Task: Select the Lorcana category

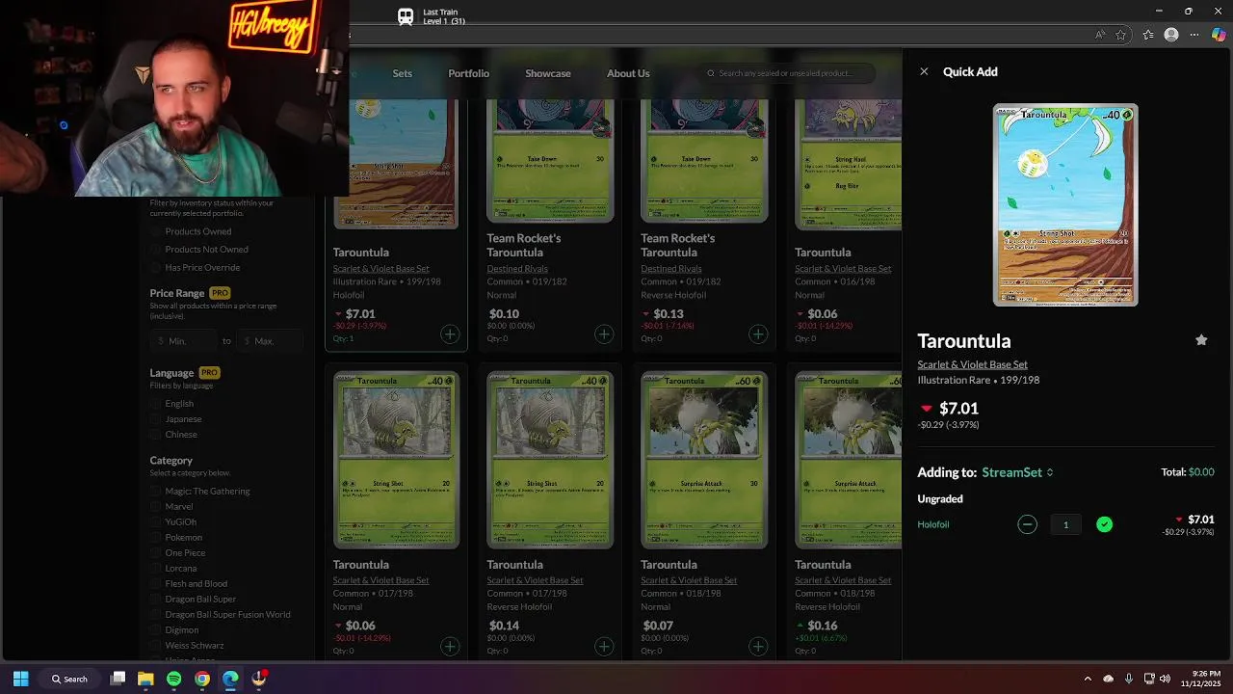Action: coord(155,569)
